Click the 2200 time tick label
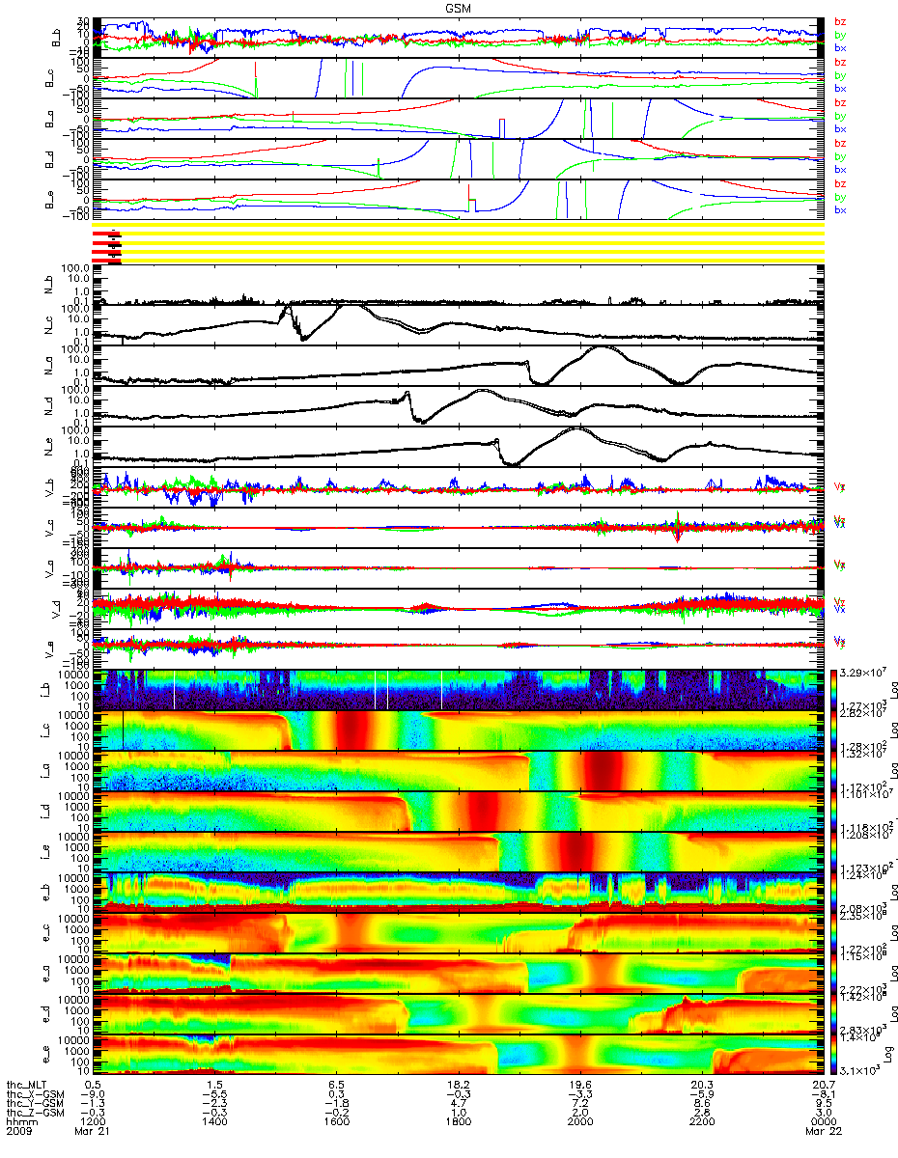The height and width of the screenshot is (1158, 898). coord(701,1122)
